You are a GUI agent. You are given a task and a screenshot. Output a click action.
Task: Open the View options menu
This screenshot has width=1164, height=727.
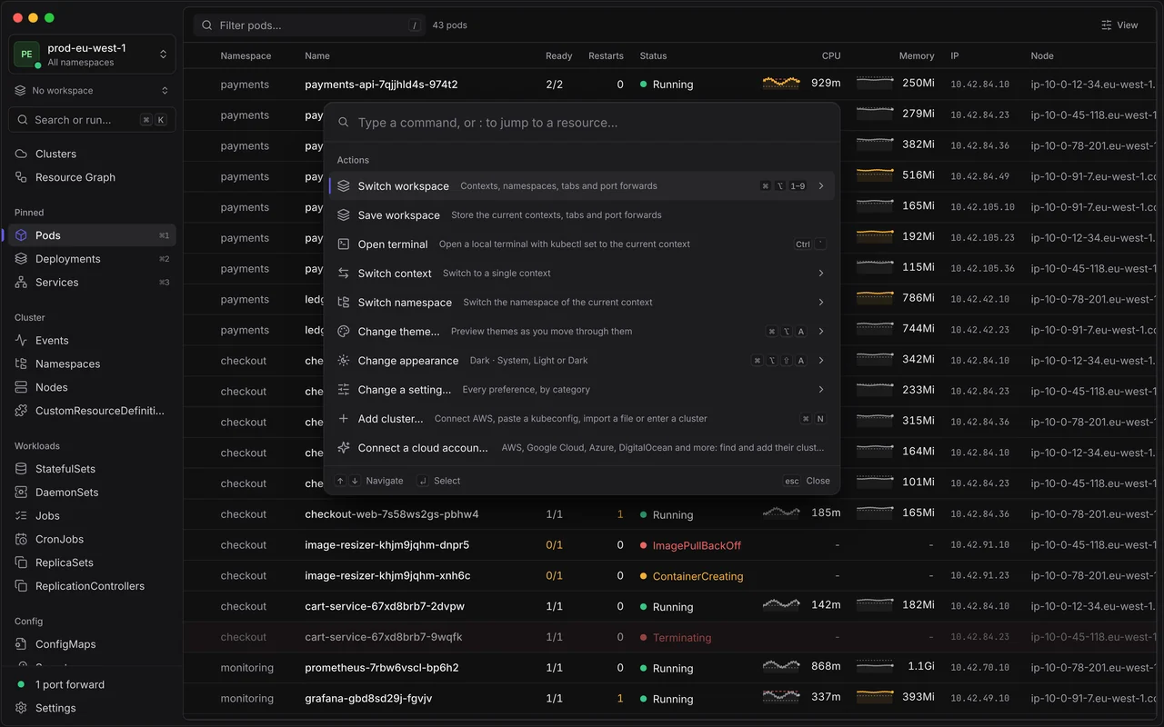pos(1119,25)
